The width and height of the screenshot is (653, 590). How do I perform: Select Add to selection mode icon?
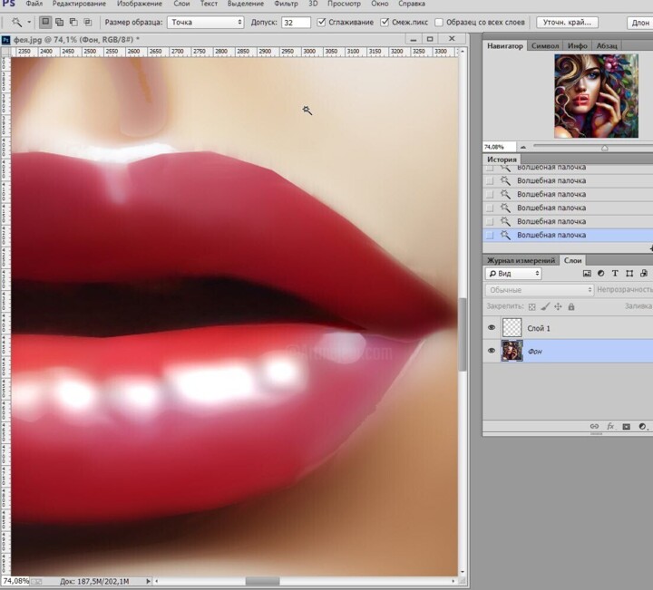[x=60, y=22]
